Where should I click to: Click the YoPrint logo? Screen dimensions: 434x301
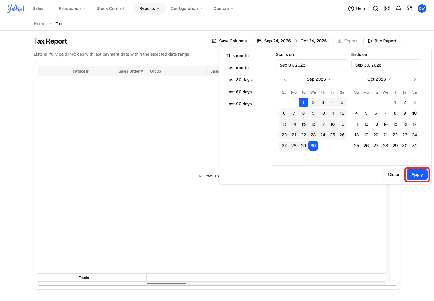pyautogui.click(x=16, y=8)
